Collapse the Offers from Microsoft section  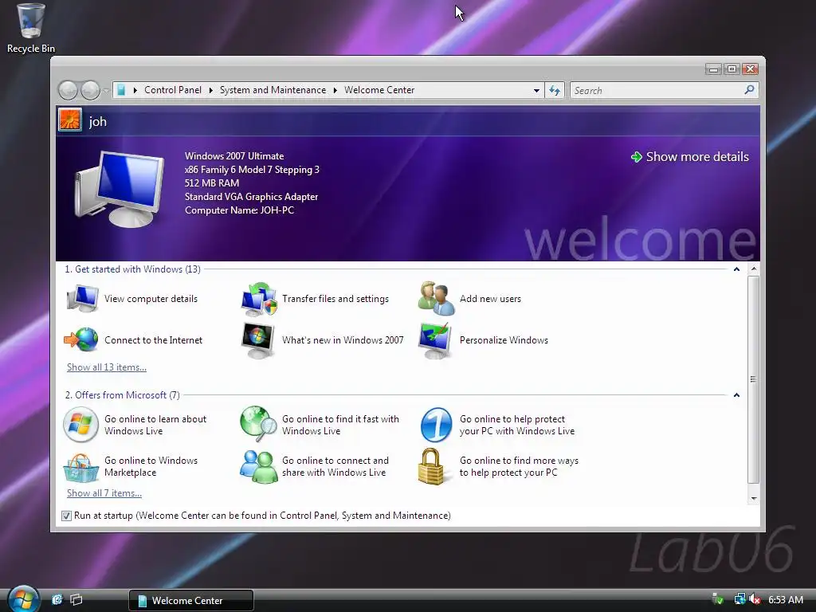pos(736,395)
